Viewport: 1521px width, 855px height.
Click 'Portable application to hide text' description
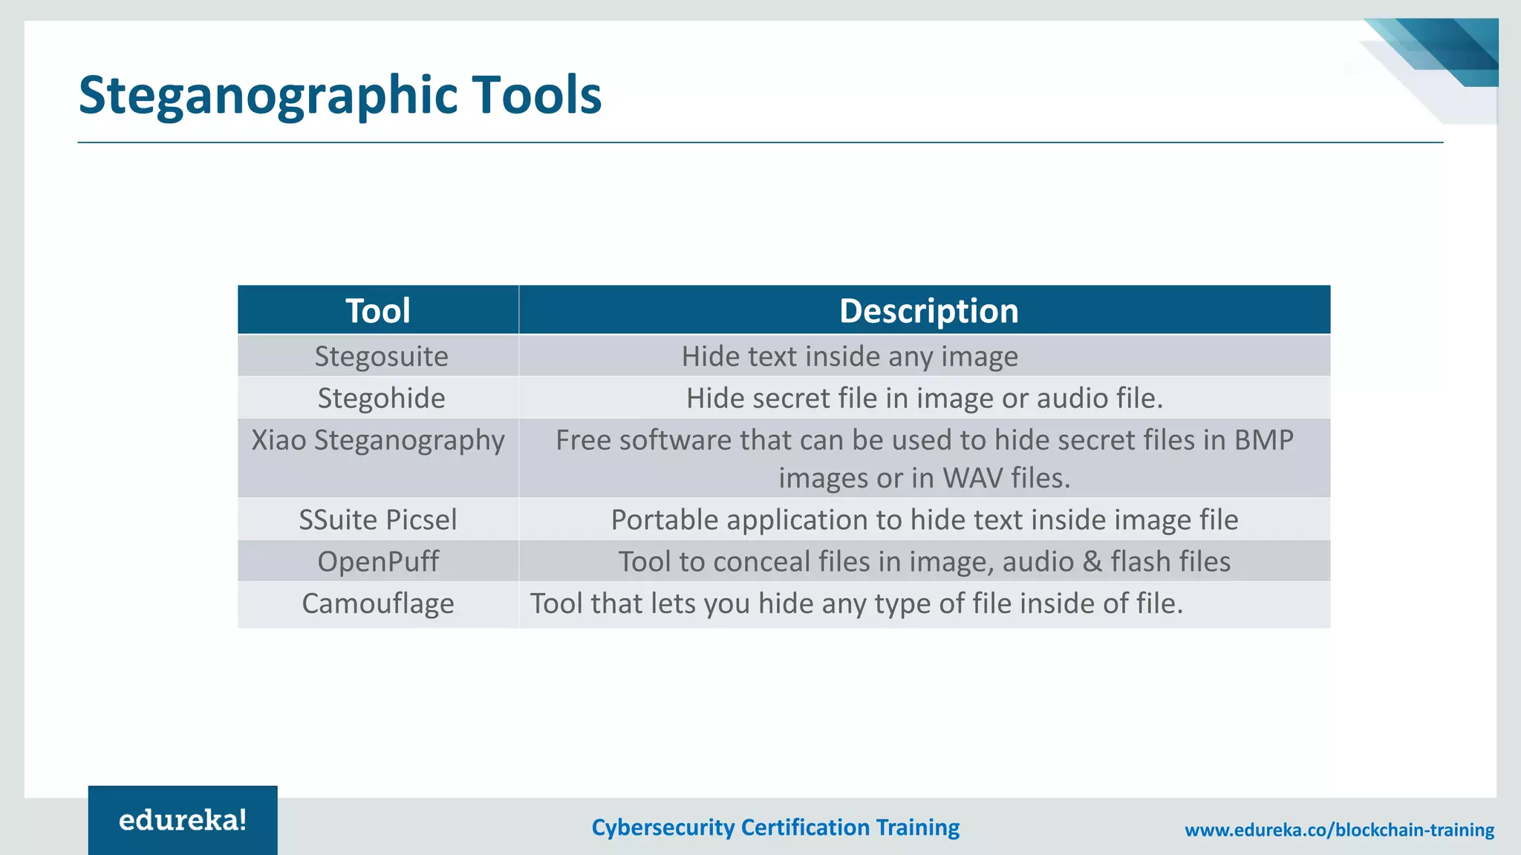pos(925,520)
